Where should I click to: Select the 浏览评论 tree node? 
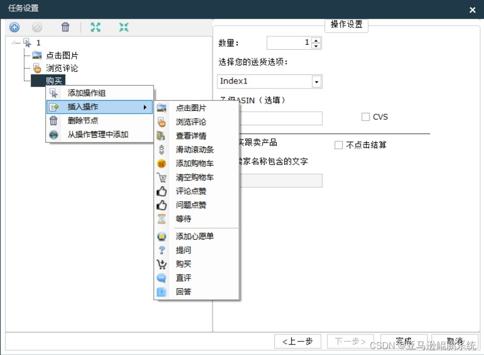[x=62, y=68]
